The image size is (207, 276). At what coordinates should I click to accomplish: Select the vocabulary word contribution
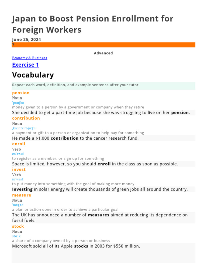tap(26, 118)
